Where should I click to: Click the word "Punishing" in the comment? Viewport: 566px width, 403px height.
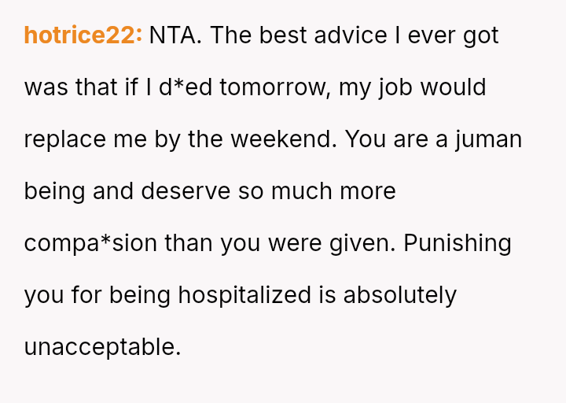click(x=458, y=243)
